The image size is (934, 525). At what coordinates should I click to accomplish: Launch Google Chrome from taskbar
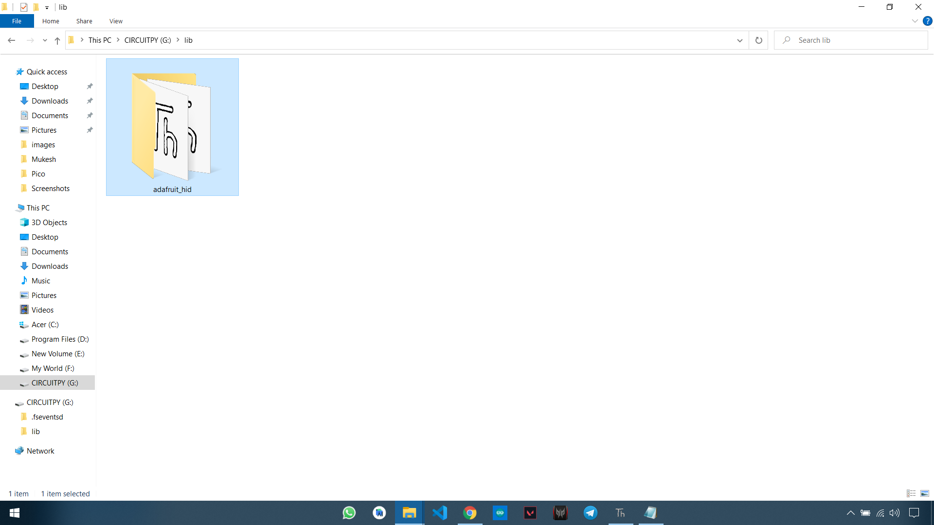coord(469,513)
